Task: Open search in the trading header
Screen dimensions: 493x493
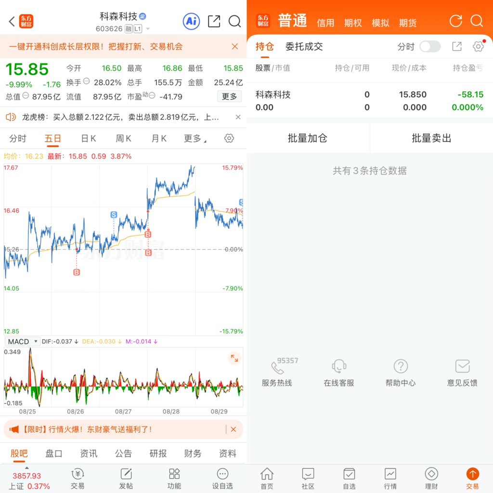Action: click(477, 21)
